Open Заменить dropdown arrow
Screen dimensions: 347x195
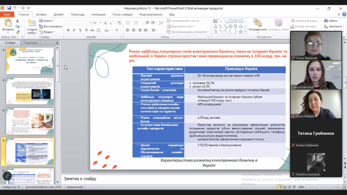click(343, 27)
